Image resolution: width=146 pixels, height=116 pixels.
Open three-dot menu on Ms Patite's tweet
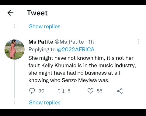coord(138,42)
